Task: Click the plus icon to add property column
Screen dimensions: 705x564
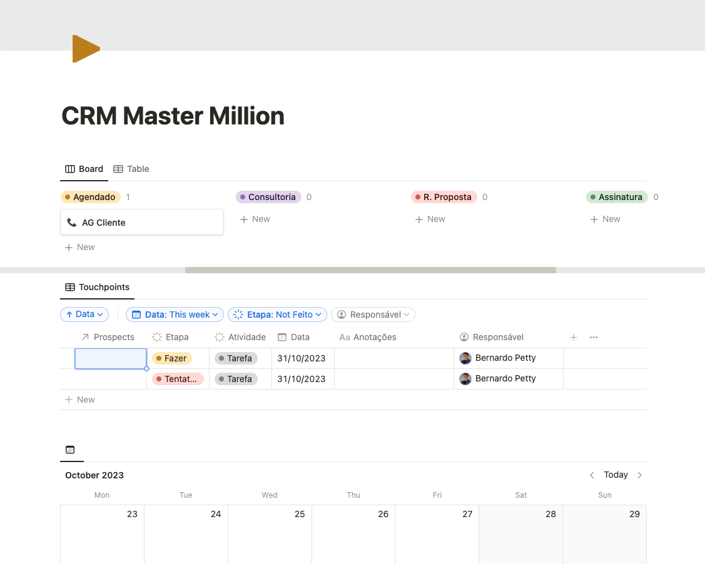Action: (x=574, y=337)
